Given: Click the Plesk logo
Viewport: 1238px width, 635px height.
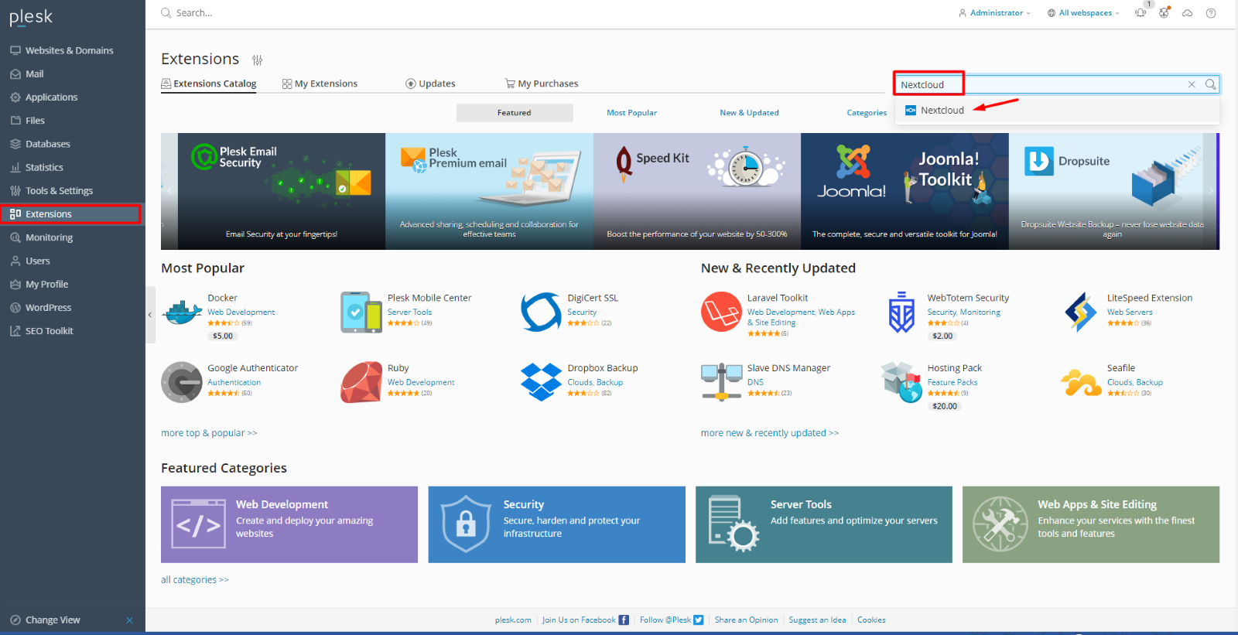Looking at the screenshot, I should (x=31, y=17).
